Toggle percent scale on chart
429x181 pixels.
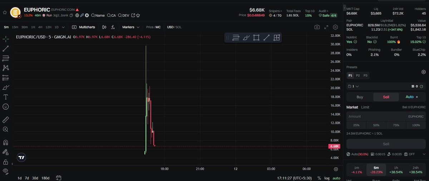319,178
